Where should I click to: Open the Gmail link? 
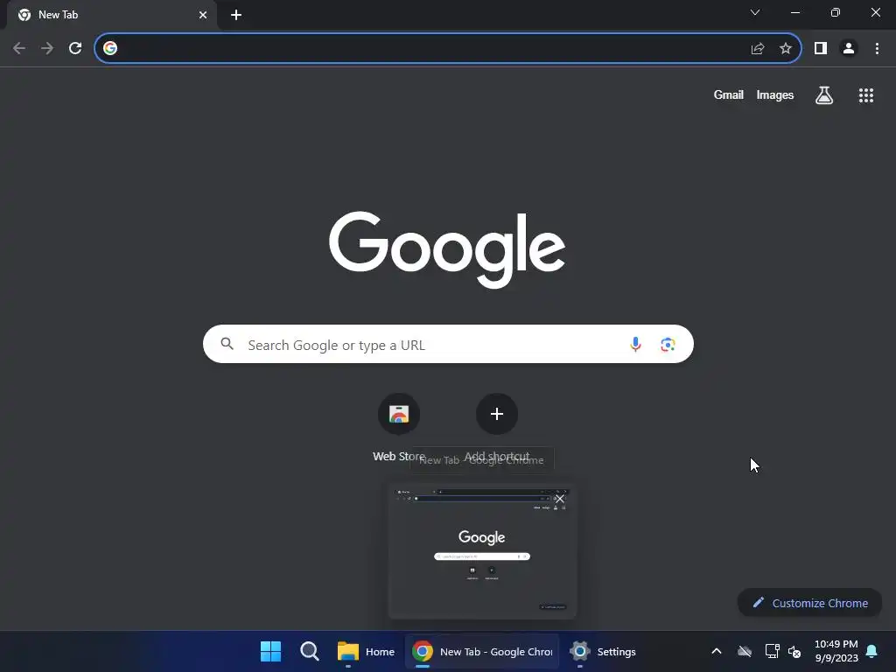pyautogui.click(x=728, y=94)
